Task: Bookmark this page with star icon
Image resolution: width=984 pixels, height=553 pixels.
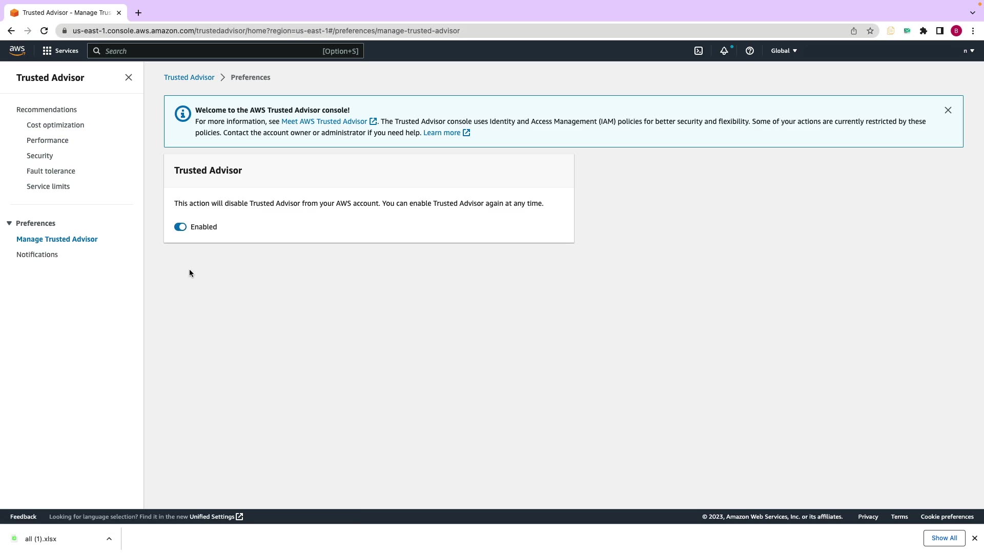Action: click(x=870, y=31)
